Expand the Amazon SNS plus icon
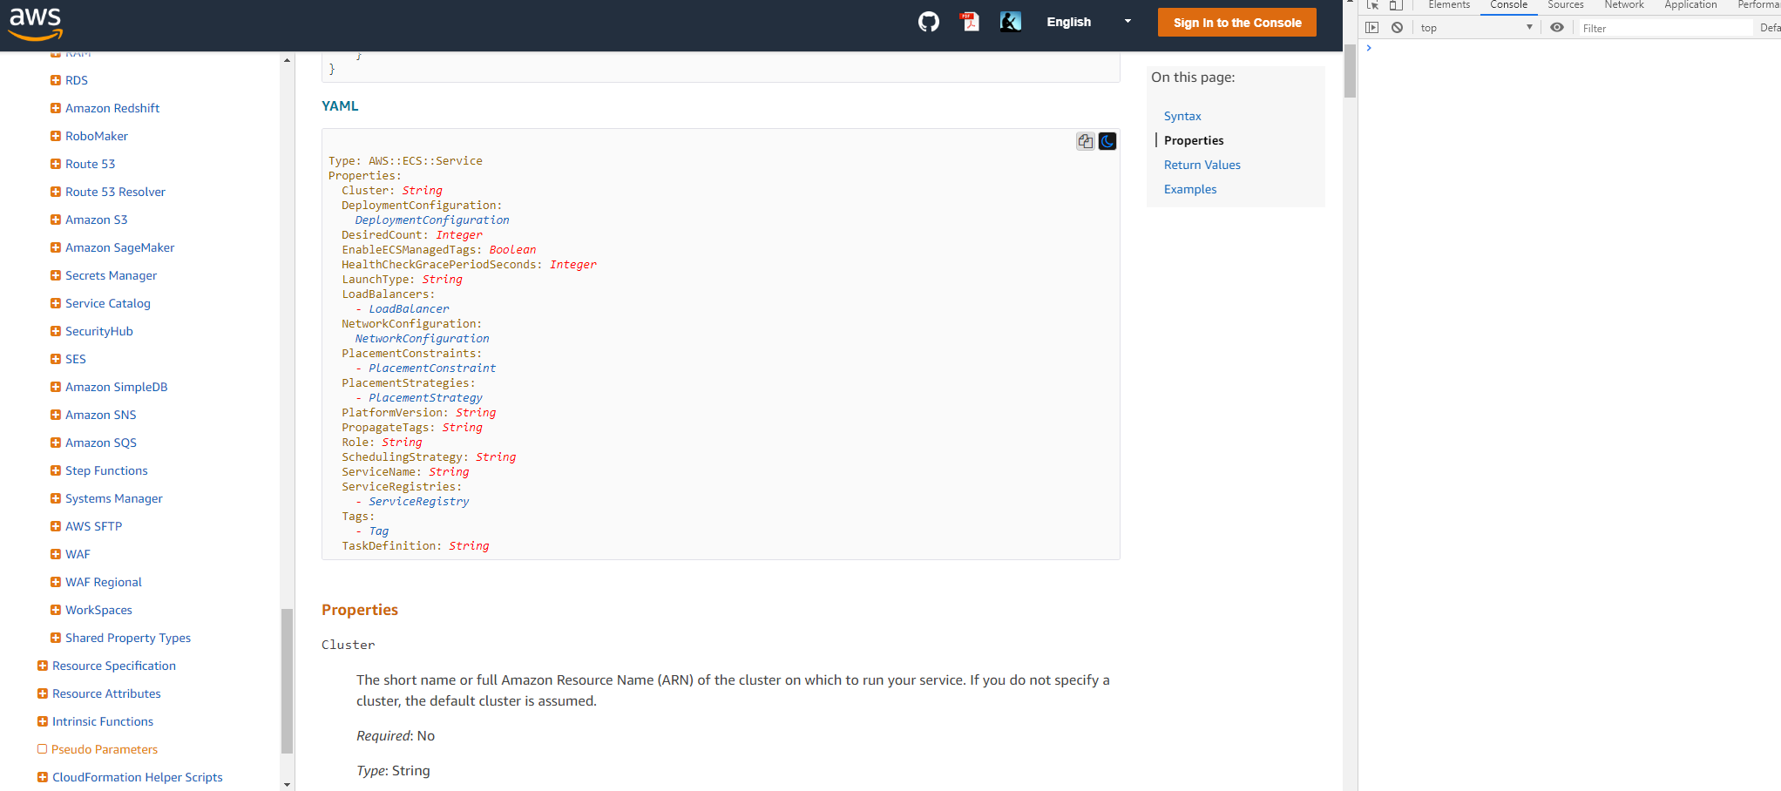This screenshot has height=791, width=1781. pos(56,415)
